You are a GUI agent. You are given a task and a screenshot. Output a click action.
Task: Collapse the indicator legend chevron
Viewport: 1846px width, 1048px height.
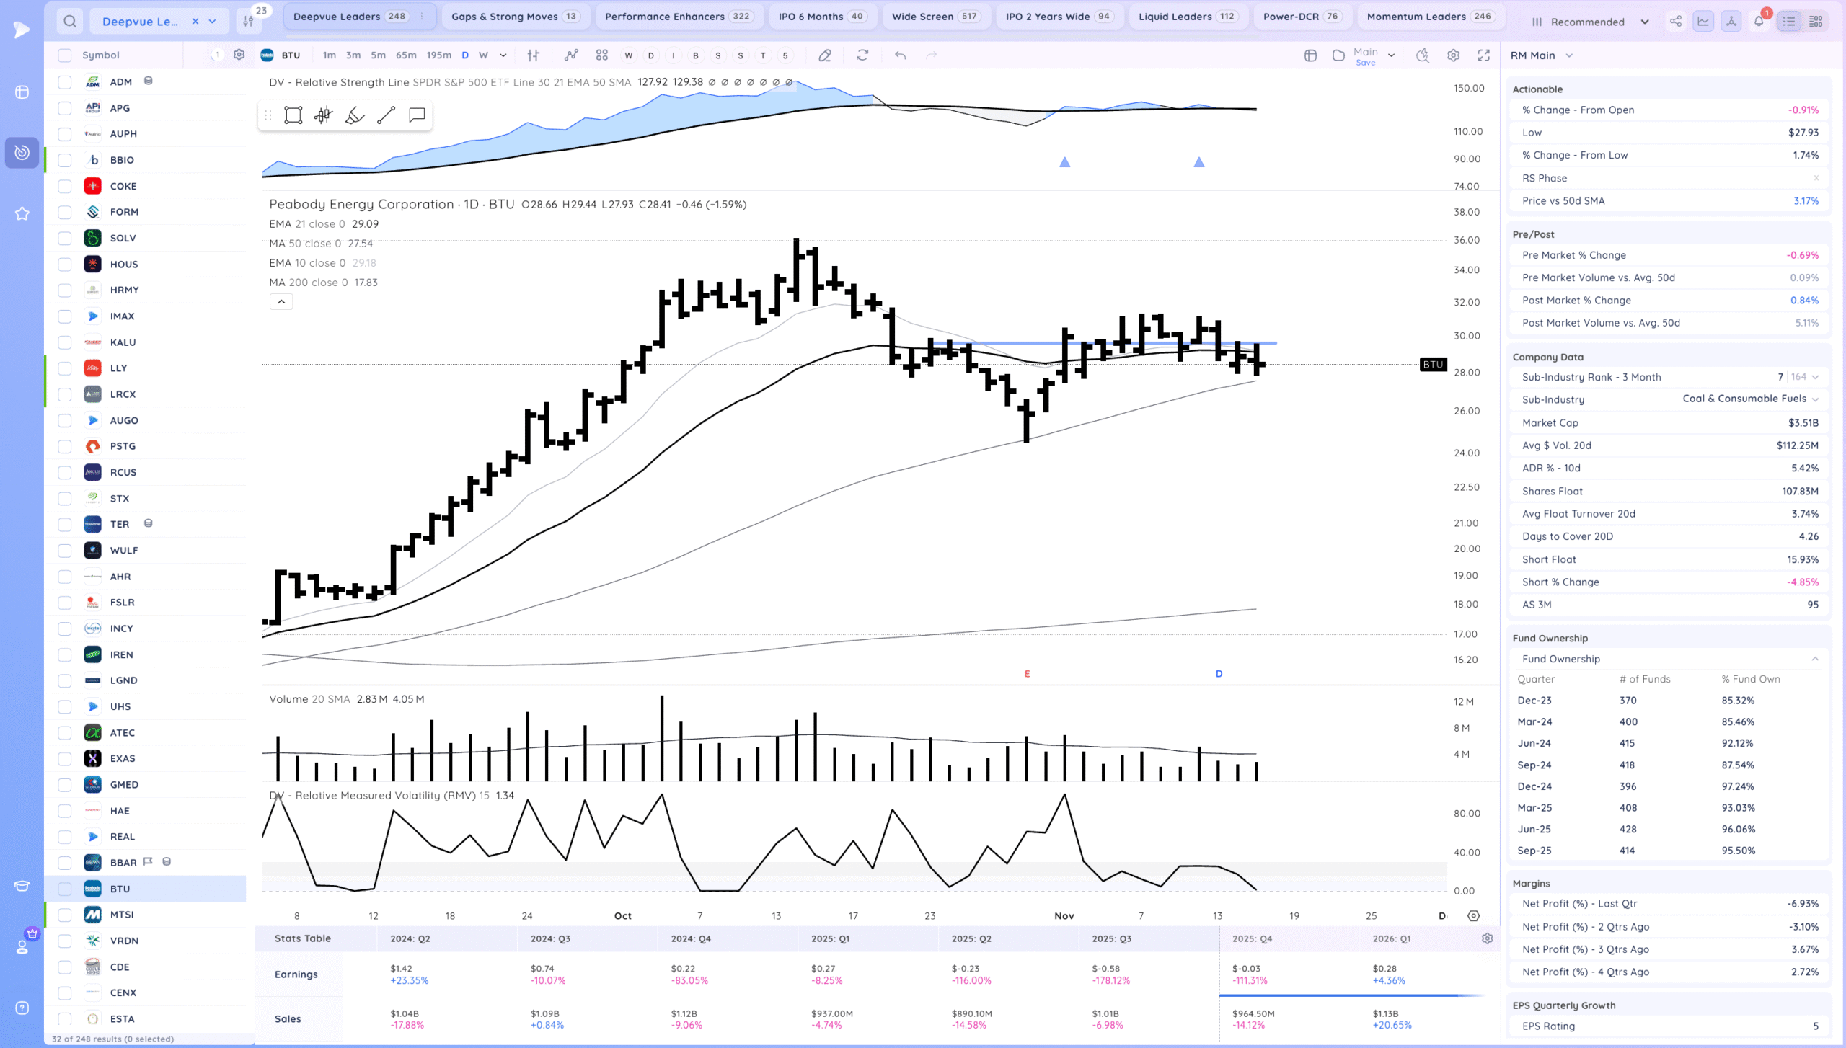point(281,302)
